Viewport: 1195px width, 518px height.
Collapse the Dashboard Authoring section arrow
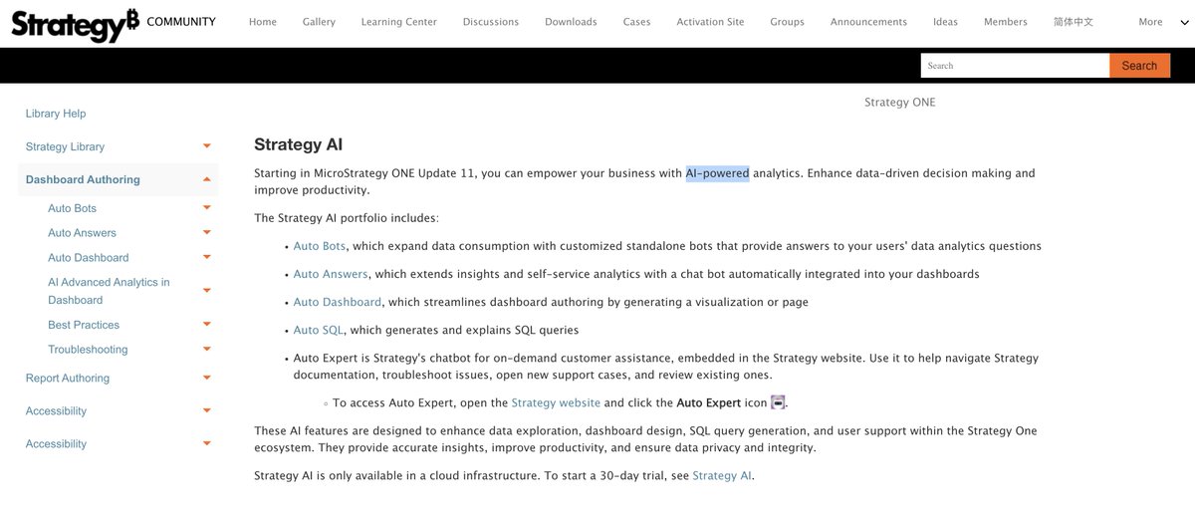[x=207, y=179]
